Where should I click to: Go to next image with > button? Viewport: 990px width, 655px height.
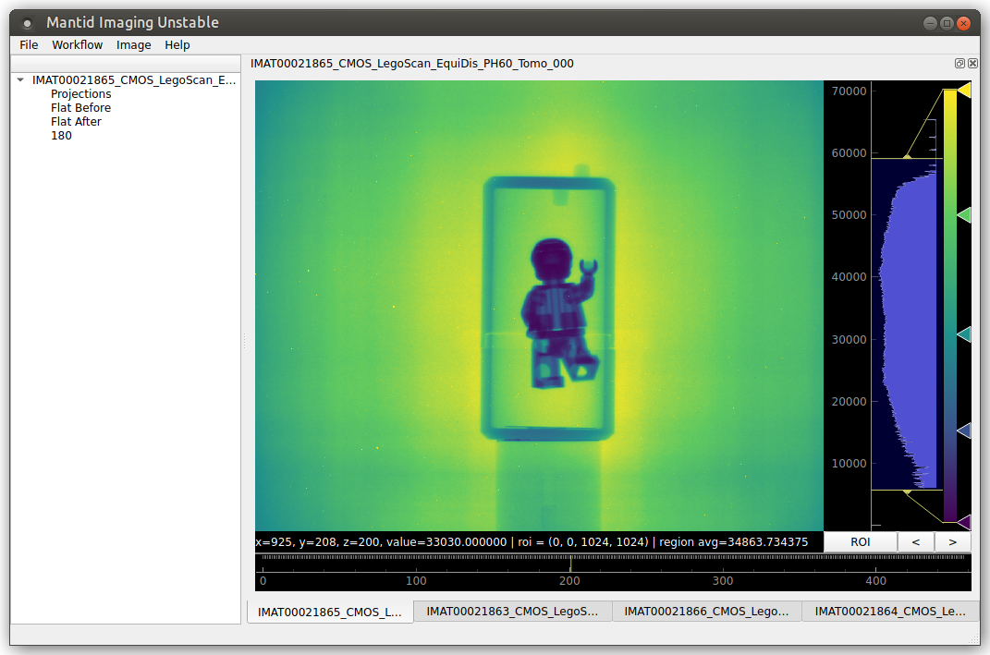pyautogui.click(x=953, y=542)
